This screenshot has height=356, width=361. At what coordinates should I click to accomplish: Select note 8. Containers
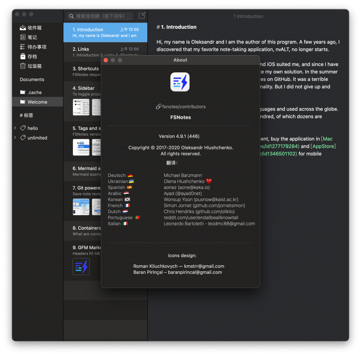(x=82, y=231)
